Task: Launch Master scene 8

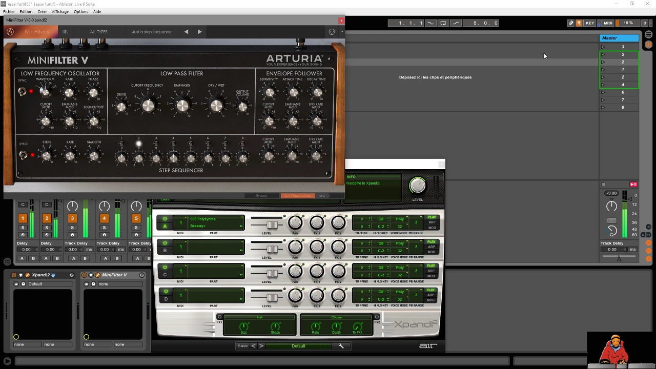Action: tap(603, 108)
